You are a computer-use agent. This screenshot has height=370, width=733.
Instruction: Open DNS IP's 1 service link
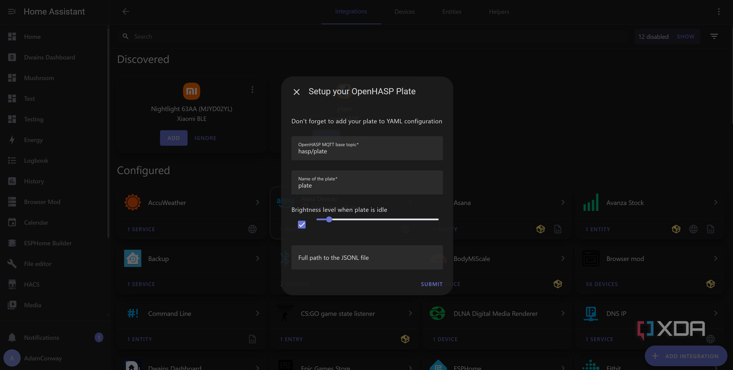[x=599, y=339]
